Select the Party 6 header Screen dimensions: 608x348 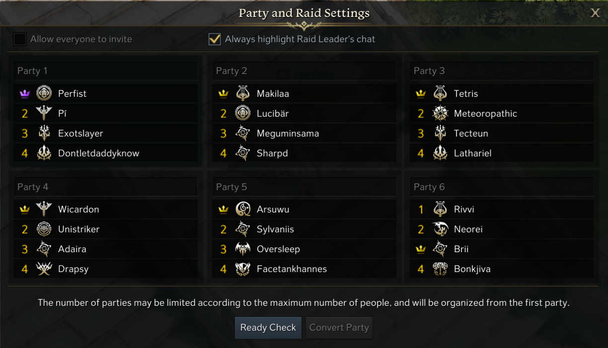pyautogui.click(x=502, y=187)
